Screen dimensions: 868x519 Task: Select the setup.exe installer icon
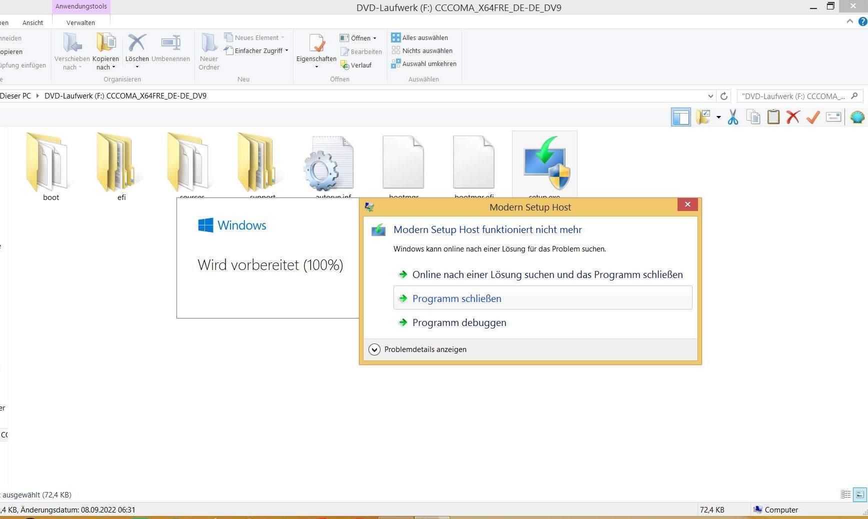(x=546, y=163)
